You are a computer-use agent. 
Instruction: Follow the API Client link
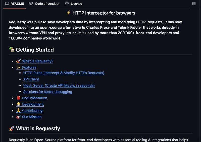click(x=31, y=79)
